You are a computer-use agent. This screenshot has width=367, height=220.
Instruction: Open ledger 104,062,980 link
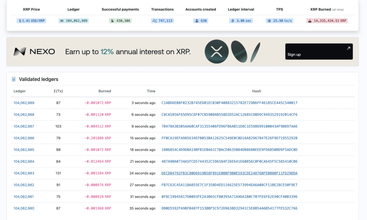tap(24, 208)
